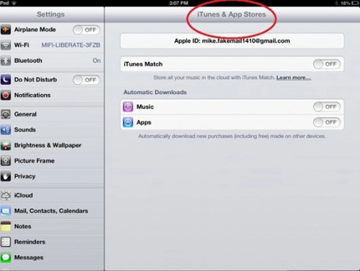The height and width of the screenshot is (271, 360).
Task: Open Brightness & Wallpaper settings
Action: (x=52, y=145)
